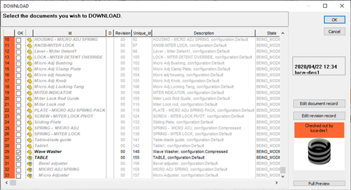Uncheck the TABLE download checkbox
Screen dimensions: 351x190
click(x=19, y=158)
